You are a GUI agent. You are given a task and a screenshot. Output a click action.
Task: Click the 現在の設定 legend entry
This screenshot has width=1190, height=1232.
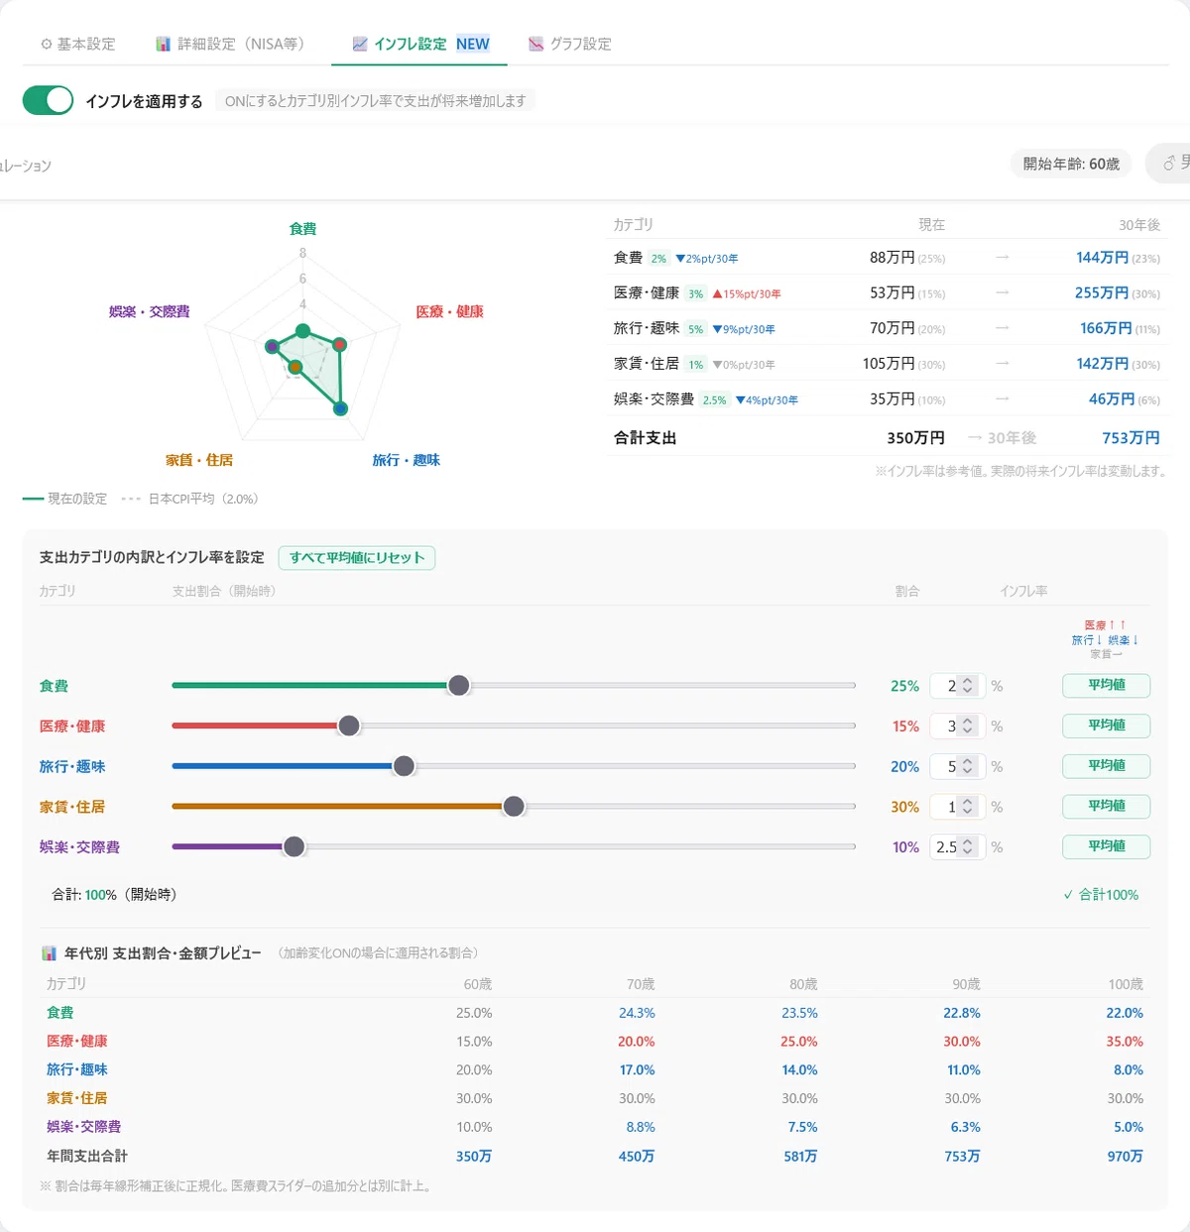click(x=64, y=499)
